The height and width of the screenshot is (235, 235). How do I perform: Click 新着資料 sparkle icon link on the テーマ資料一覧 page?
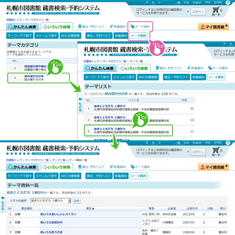pyautogui.click(x=117, y=167)
